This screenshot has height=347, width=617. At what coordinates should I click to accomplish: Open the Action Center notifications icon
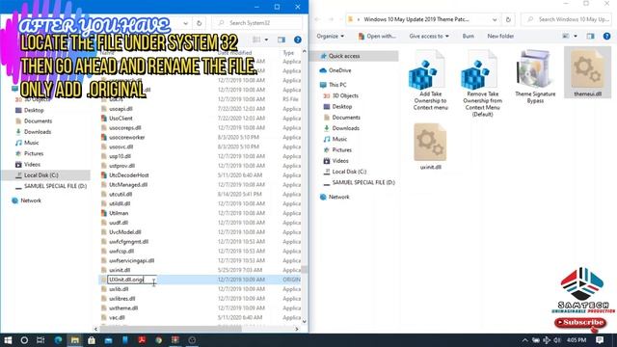pyautogui.click(x=600, y=340)
